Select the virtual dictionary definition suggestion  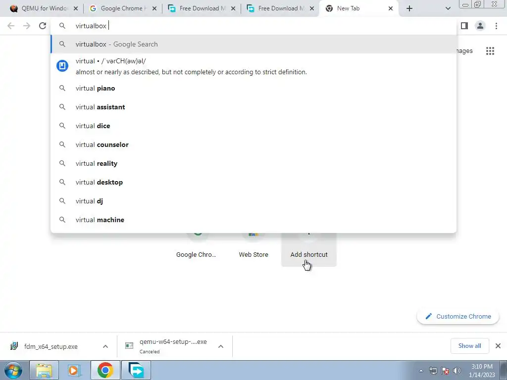[x=253, y=66]
